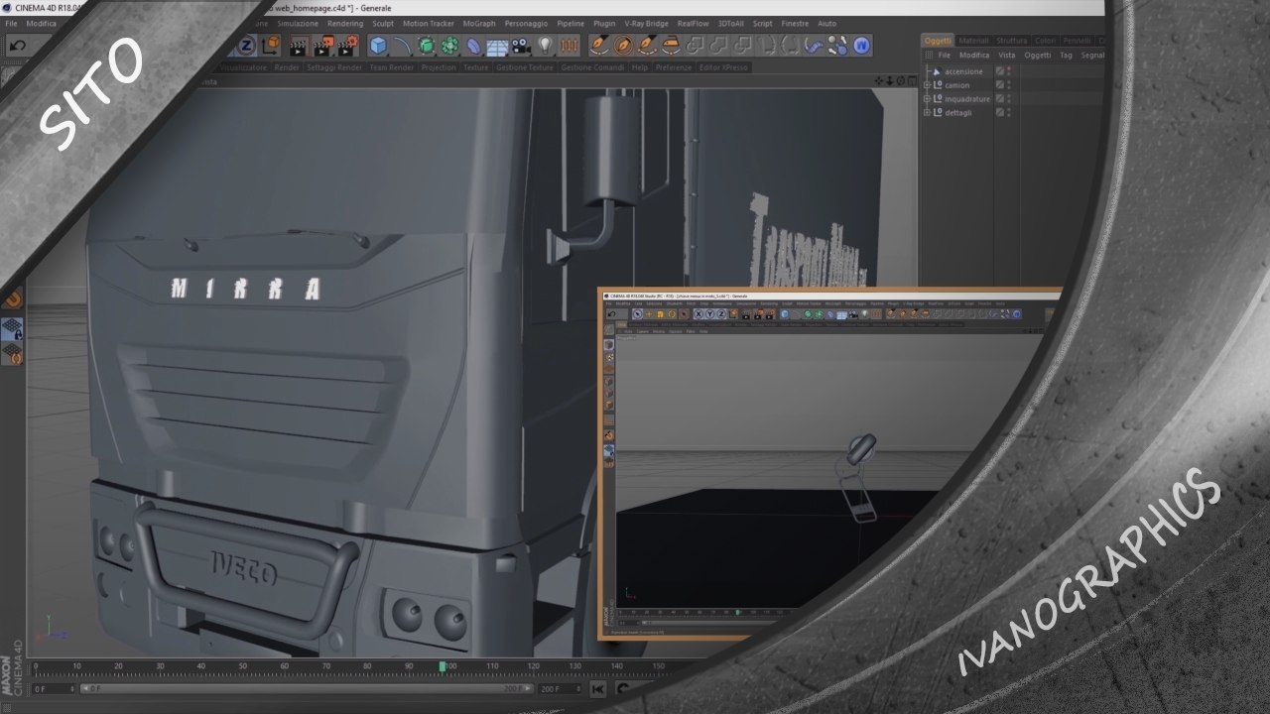
Task: Open the Aiuto menu
Action: [826, 23]
